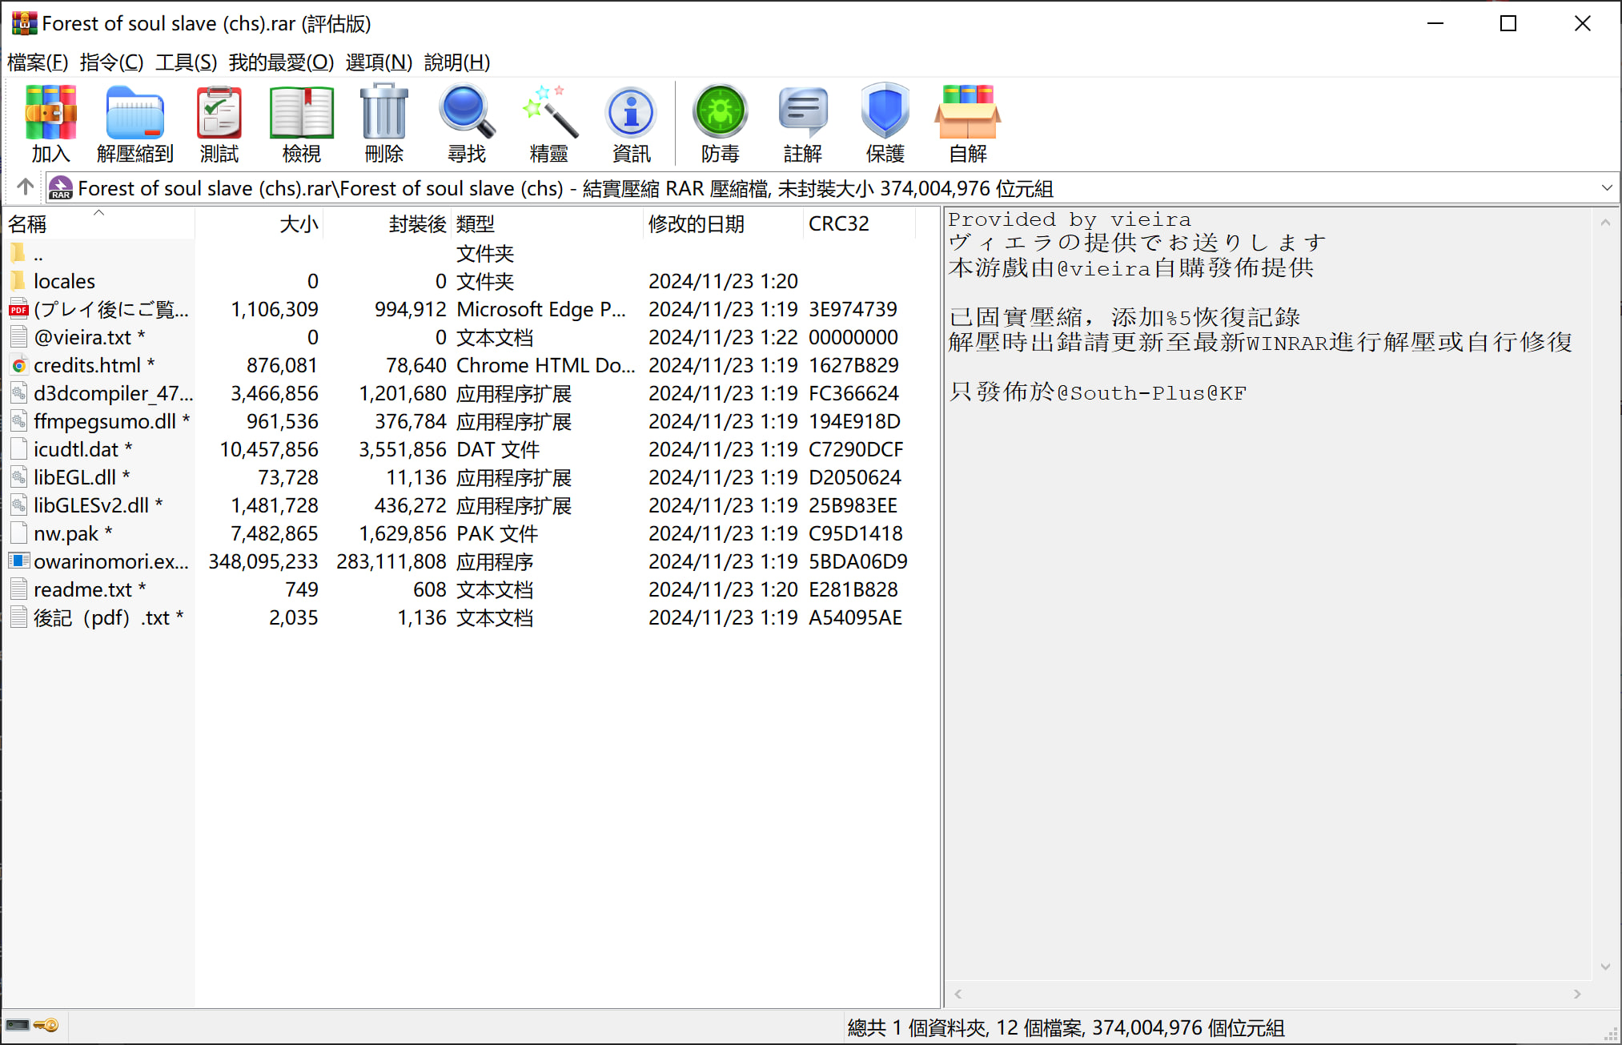Open the 我的最愛(O) menu

[280, 62]
